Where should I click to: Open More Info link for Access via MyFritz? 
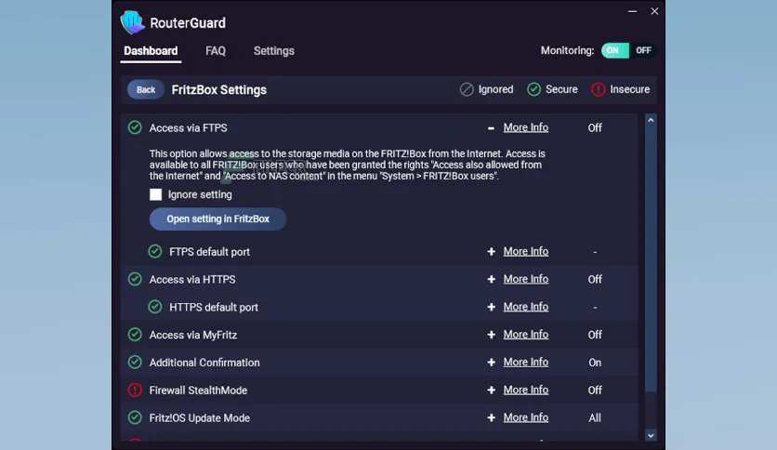pyautogui.click(x=526, y=335)
